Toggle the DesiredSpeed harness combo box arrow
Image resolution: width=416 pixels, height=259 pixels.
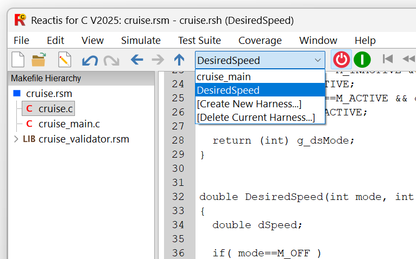click(318, 60)
